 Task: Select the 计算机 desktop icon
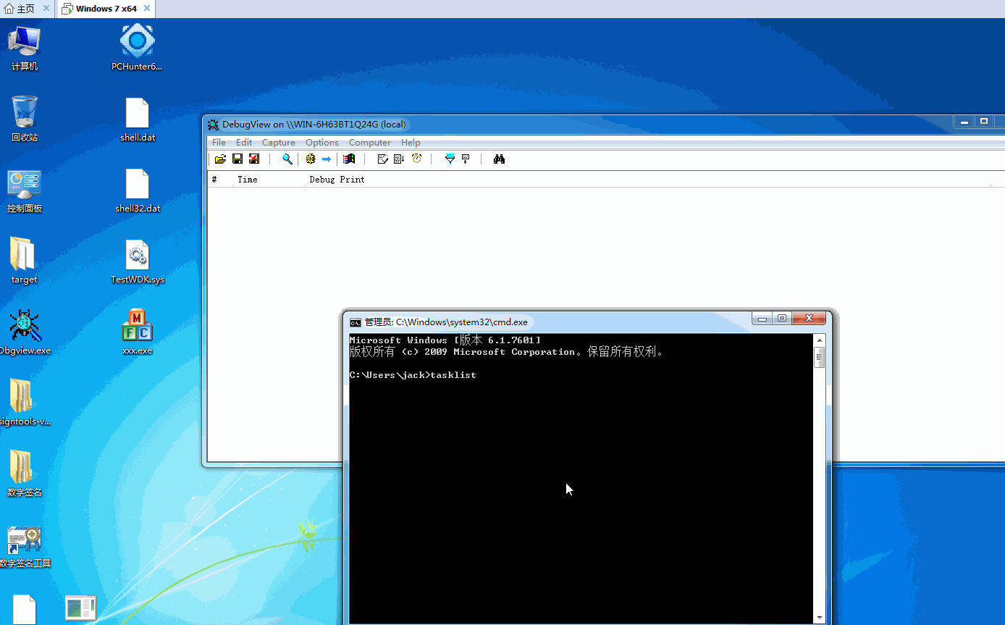point(25,48)
